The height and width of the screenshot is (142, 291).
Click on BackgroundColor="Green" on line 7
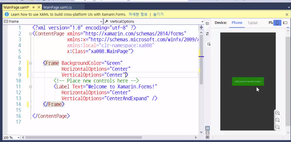coord(92,63)
